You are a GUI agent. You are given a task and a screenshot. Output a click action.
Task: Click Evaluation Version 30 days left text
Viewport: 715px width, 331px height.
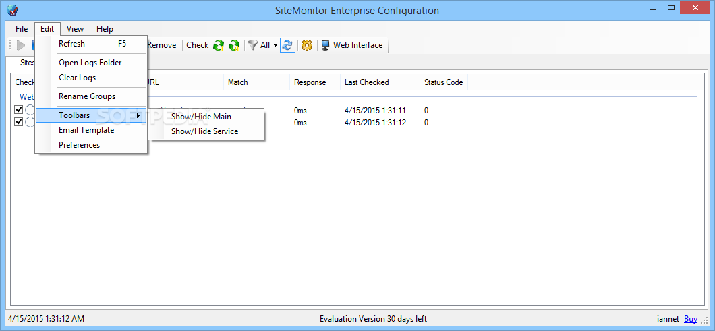373,319
